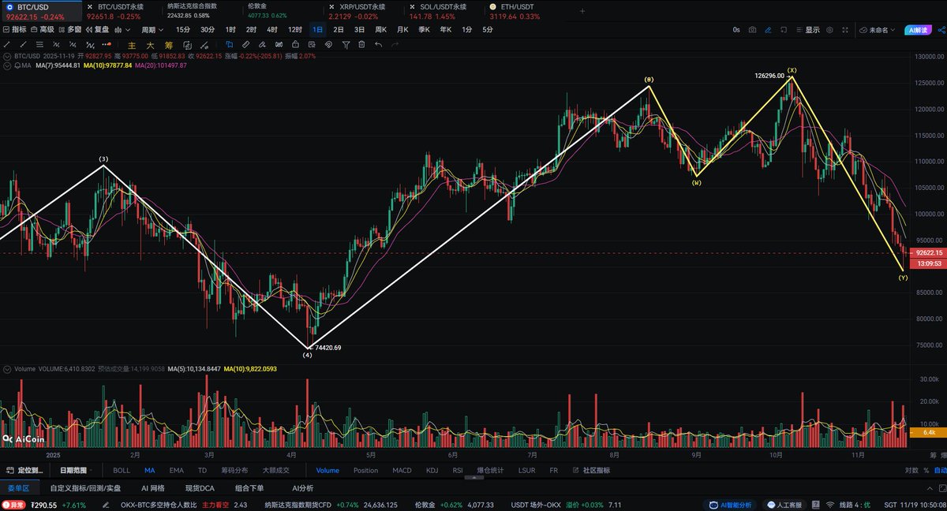The width and height of the screenshot is (947, 511).
Task: Open the 现货DCA tab
Action: click(200, 488)
